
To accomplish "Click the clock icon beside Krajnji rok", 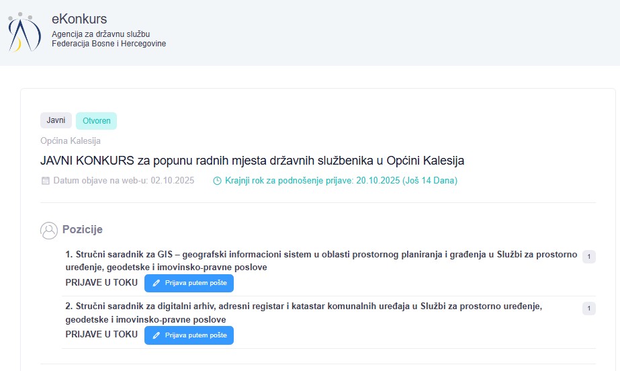I will click(x=217, y=181).
